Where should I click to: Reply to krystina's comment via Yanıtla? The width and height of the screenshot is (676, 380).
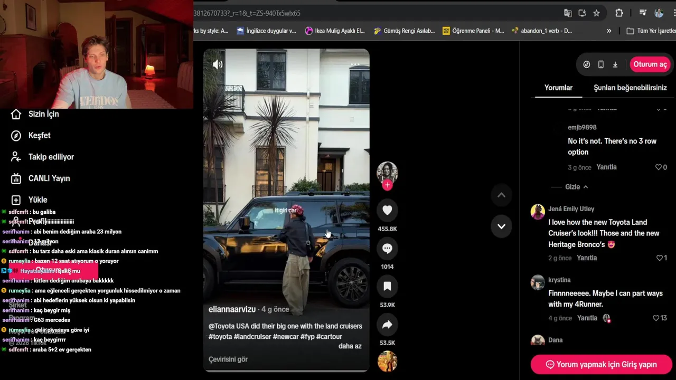[587, 318]
